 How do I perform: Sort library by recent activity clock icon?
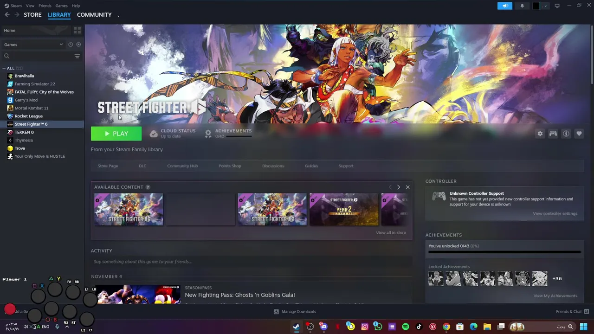71,45
